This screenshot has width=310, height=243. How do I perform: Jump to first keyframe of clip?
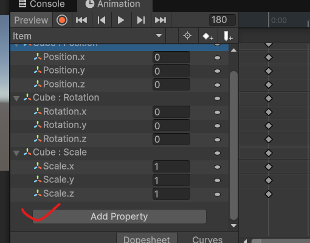(81, 20)
